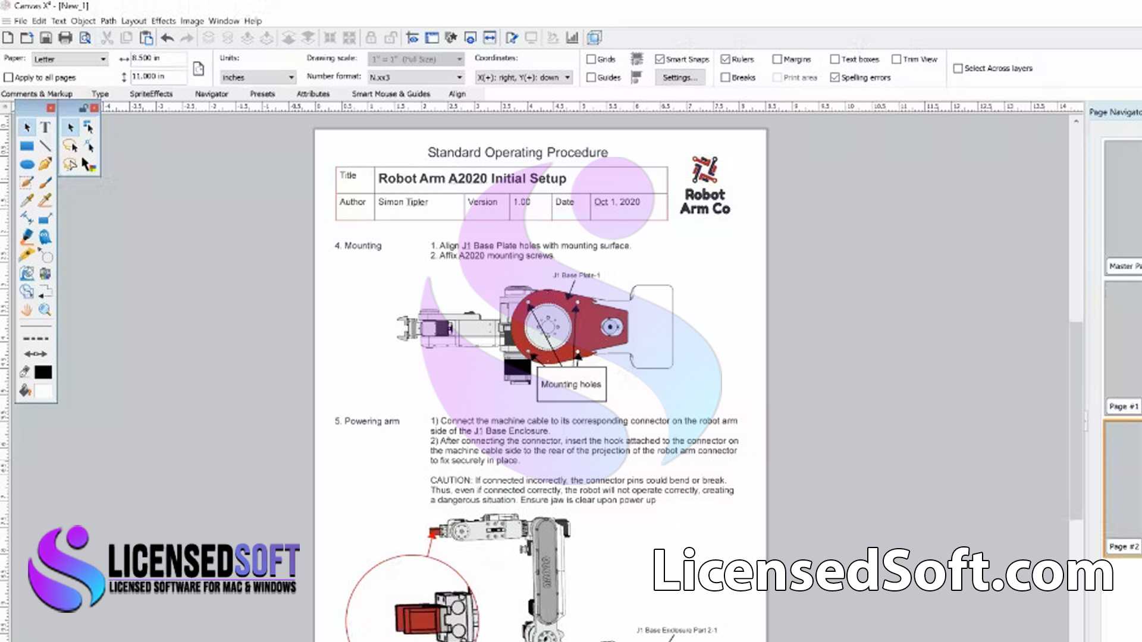
Task: Click the New document icon
Action: [8, 38]
